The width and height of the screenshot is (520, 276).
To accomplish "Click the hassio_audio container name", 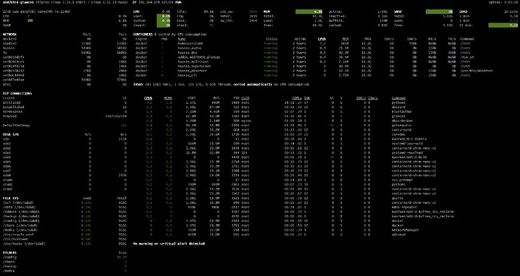I will pos(189,48).
